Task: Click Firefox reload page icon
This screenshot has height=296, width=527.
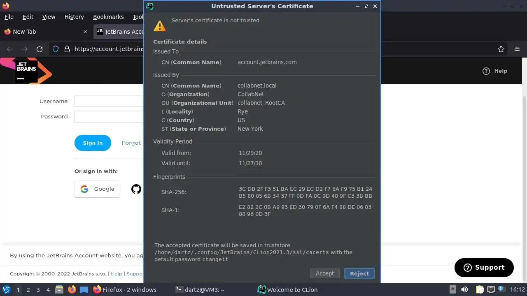Action: tap(40, 49)
